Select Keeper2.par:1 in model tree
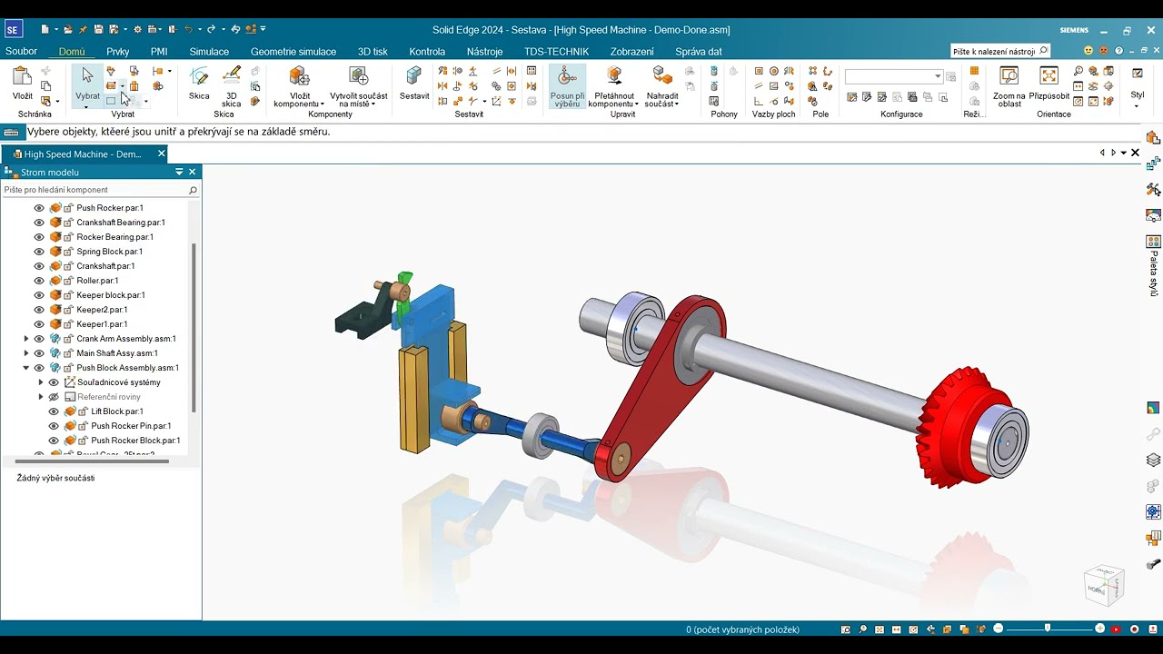 click(x=102, y=310)
